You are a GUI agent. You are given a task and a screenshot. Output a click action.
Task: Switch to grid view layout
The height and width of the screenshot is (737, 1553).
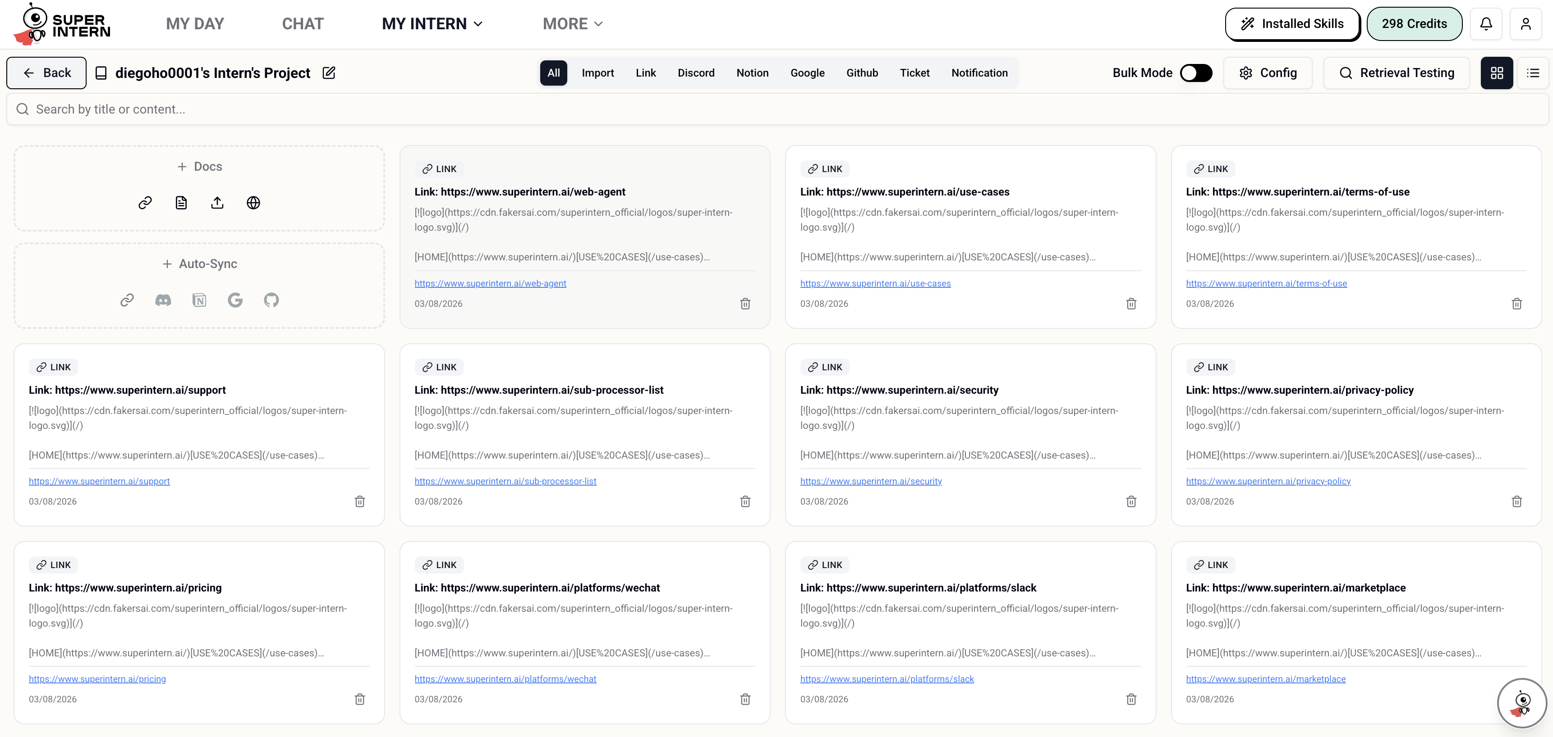pos(1497,73)
